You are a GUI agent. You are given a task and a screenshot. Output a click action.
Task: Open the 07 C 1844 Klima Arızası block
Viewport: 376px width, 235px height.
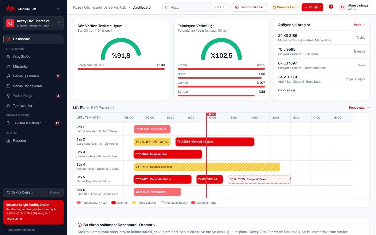click(x=168, y=154)
